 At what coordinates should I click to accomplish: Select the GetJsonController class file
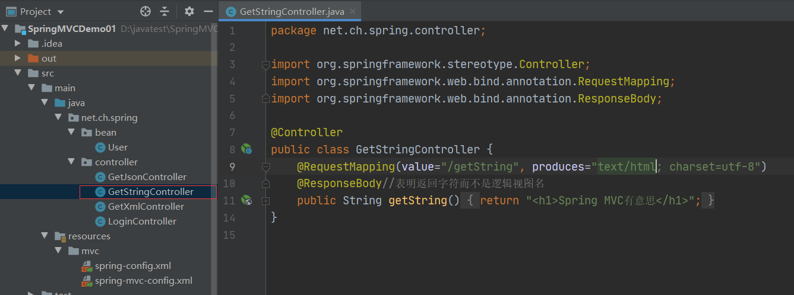[109, 177]
